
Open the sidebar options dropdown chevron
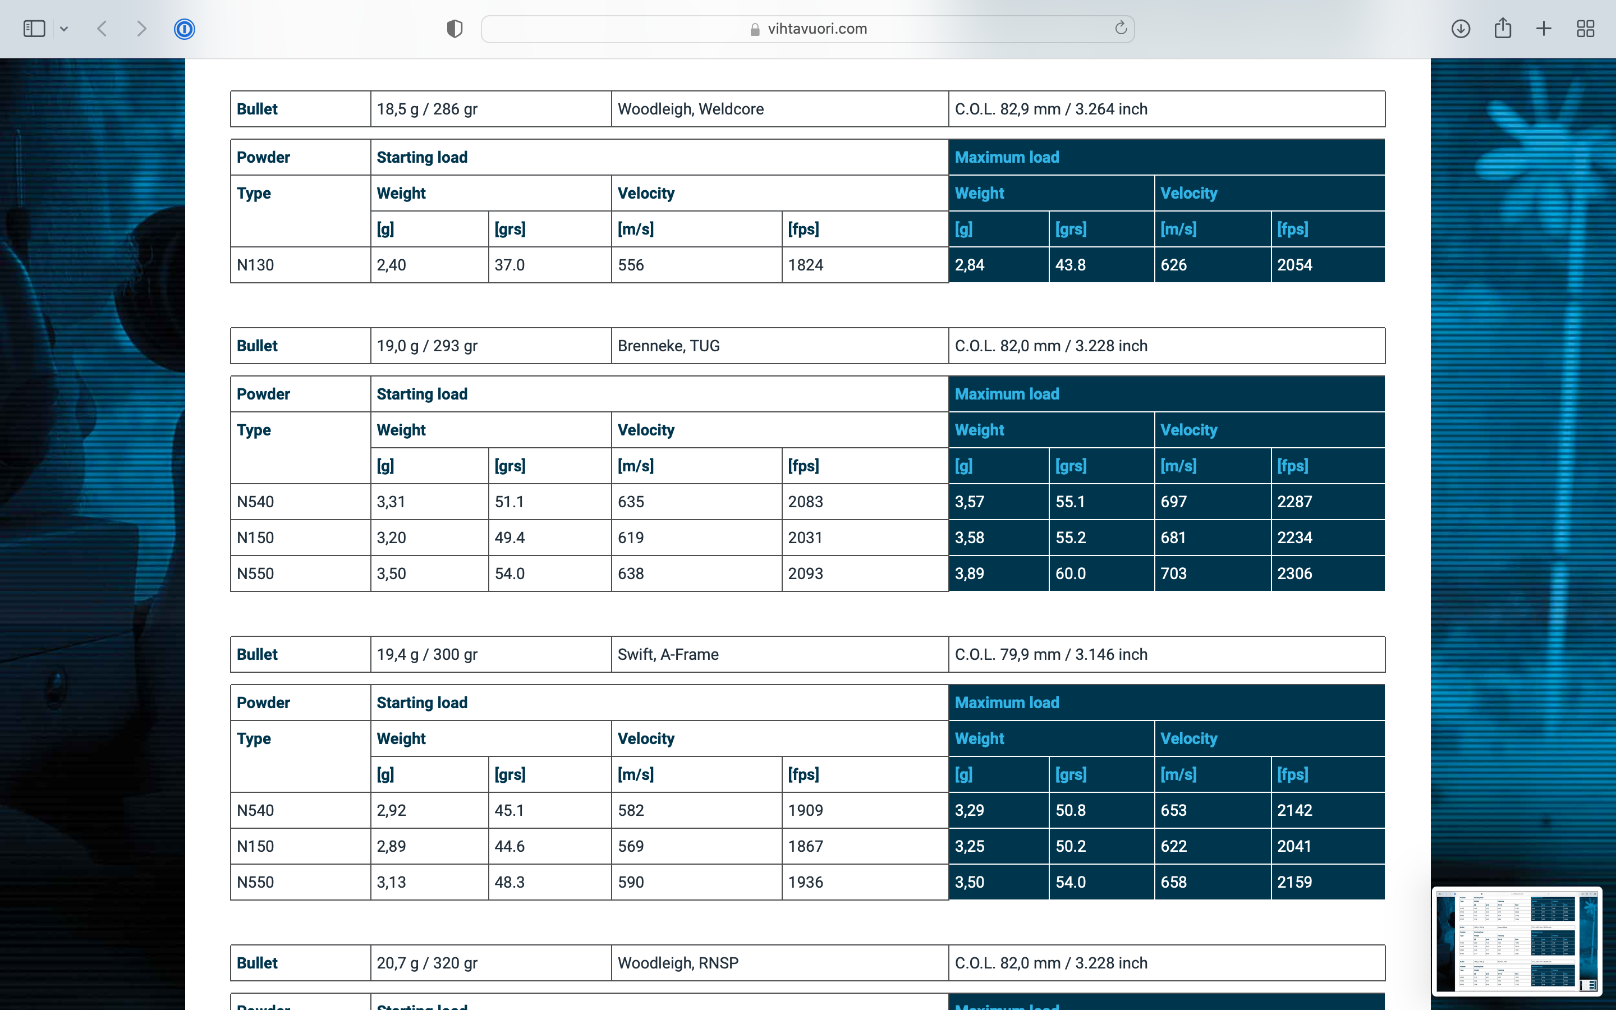pos(64,29)
